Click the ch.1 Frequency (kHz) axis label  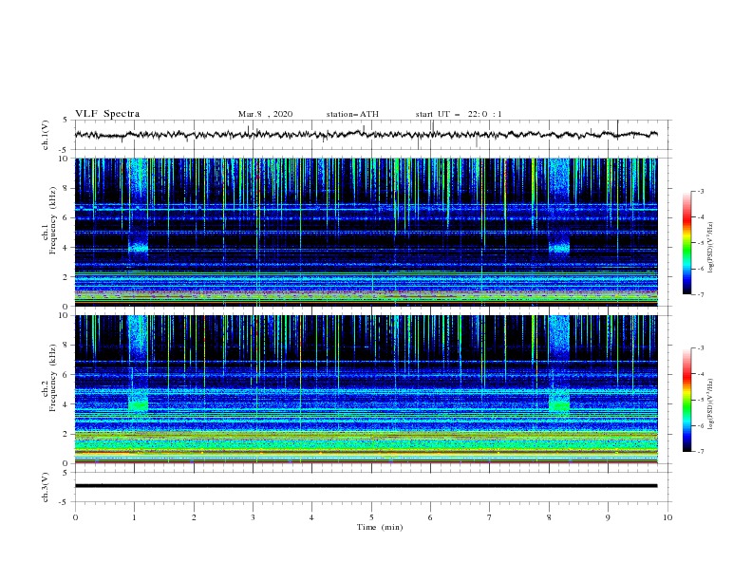[49, 218]
